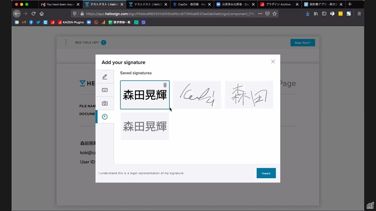Image resolution: width=376 pixels, height=211 pixels.
Task: Open the orange bar chart analytics bookmark
Action: 103,22
